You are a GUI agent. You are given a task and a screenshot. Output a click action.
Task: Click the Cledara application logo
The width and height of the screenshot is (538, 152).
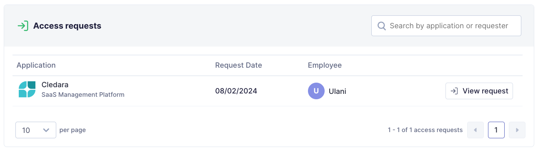click(x=27, y=89)
